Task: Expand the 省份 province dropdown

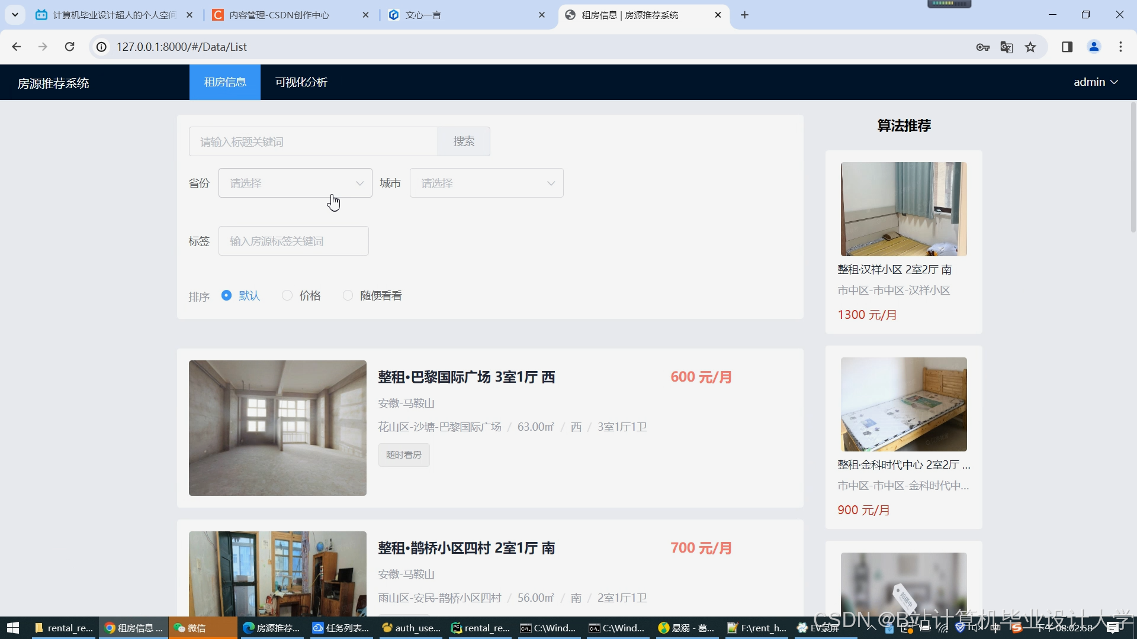Action: 295,183
